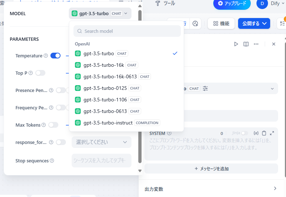The image size is (286, 197).
Task: Click the Presence Penalty help icon
Action: pyautogui.click(x=51, y=90)
